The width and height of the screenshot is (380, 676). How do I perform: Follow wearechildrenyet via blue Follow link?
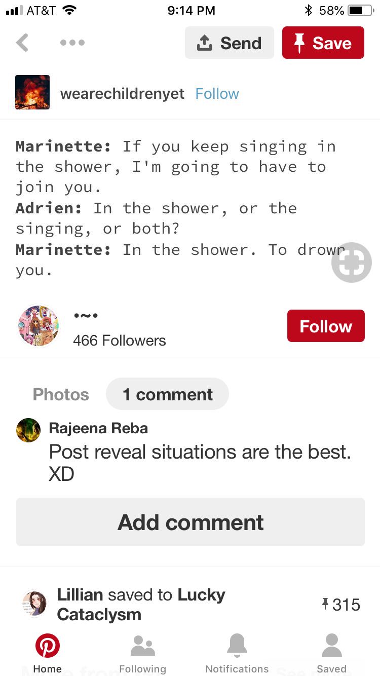pos(217,94)
